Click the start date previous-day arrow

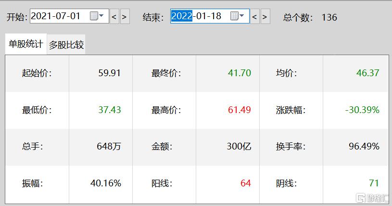(114, 16)
